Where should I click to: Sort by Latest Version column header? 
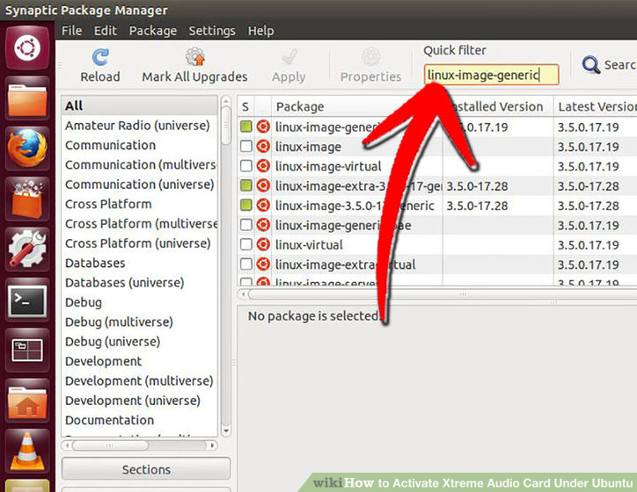[596, 106]
